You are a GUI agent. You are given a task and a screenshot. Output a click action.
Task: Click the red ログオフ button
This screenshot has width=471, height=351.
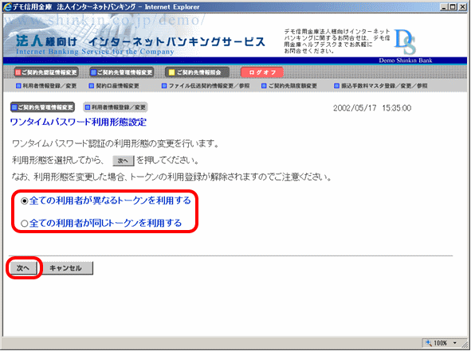[x=262, y=72]
